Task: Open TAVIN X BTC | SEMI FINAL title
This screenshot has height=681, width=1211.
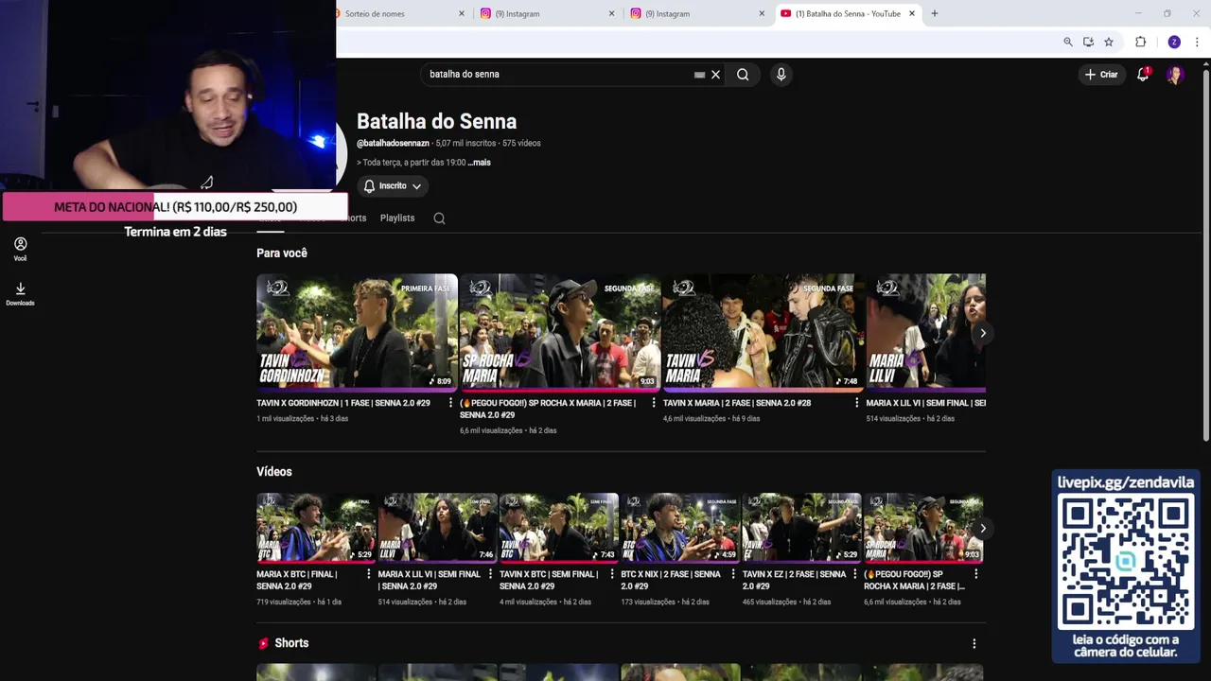Action: tap(549, 580)
